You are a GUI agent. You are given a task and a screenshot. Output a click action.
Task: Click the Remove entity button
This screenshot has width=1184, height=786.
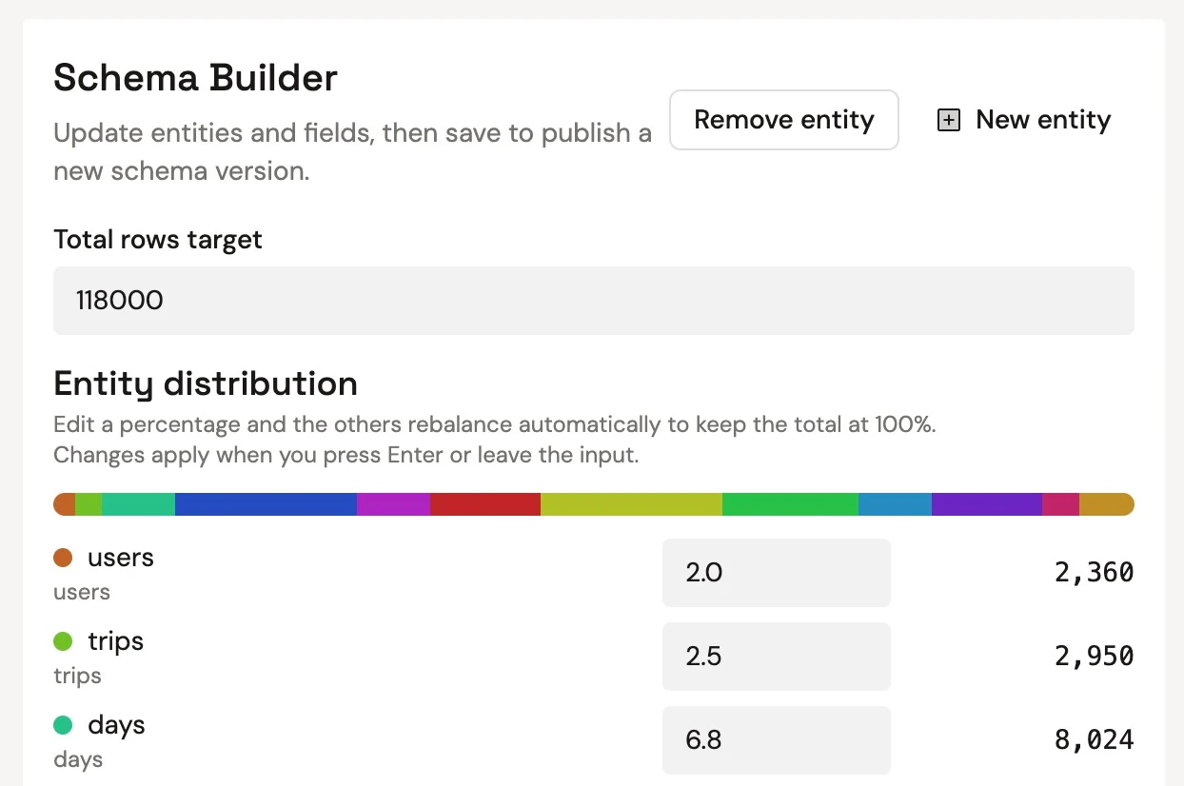click(783, 120)
